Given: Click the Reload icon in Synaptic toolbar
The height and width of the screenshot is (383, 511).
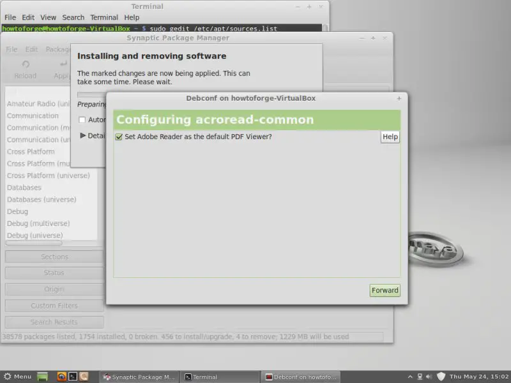Looking at the screenshot, I should tap(26, 64).
